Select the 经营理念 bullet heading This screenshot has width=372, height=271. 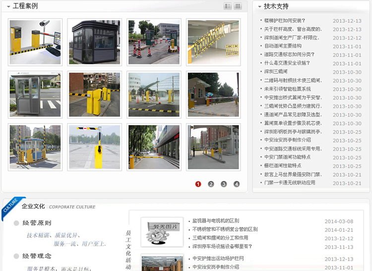pos(37,256)
